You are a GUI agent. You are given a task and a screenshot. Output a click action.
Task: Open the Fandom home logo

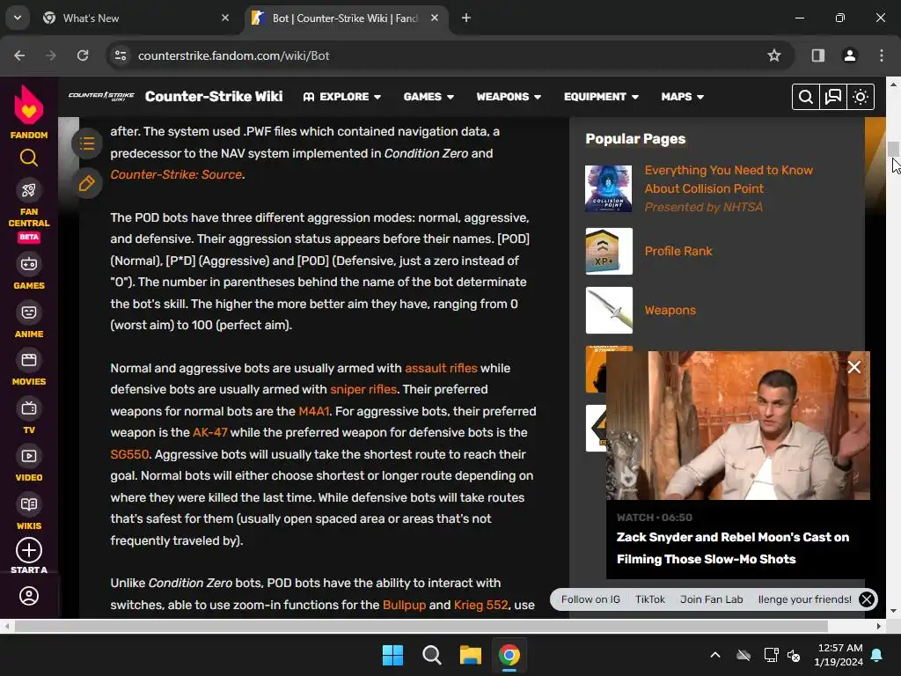pos(29,112)
